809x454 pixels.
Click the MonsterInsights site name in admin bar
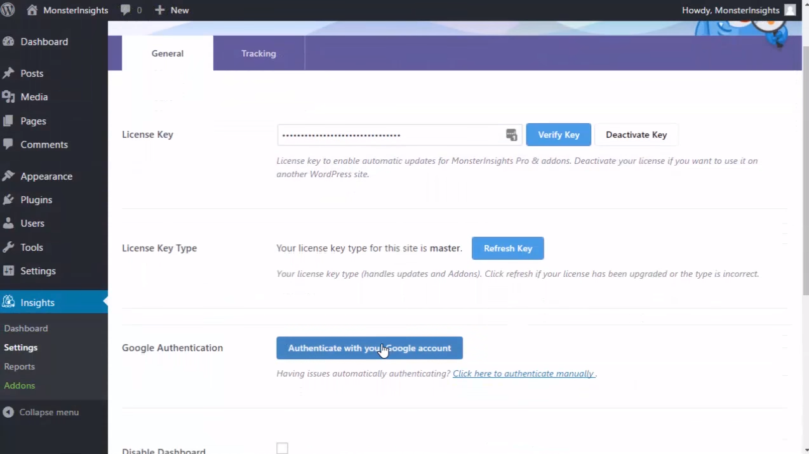(76, 10)
